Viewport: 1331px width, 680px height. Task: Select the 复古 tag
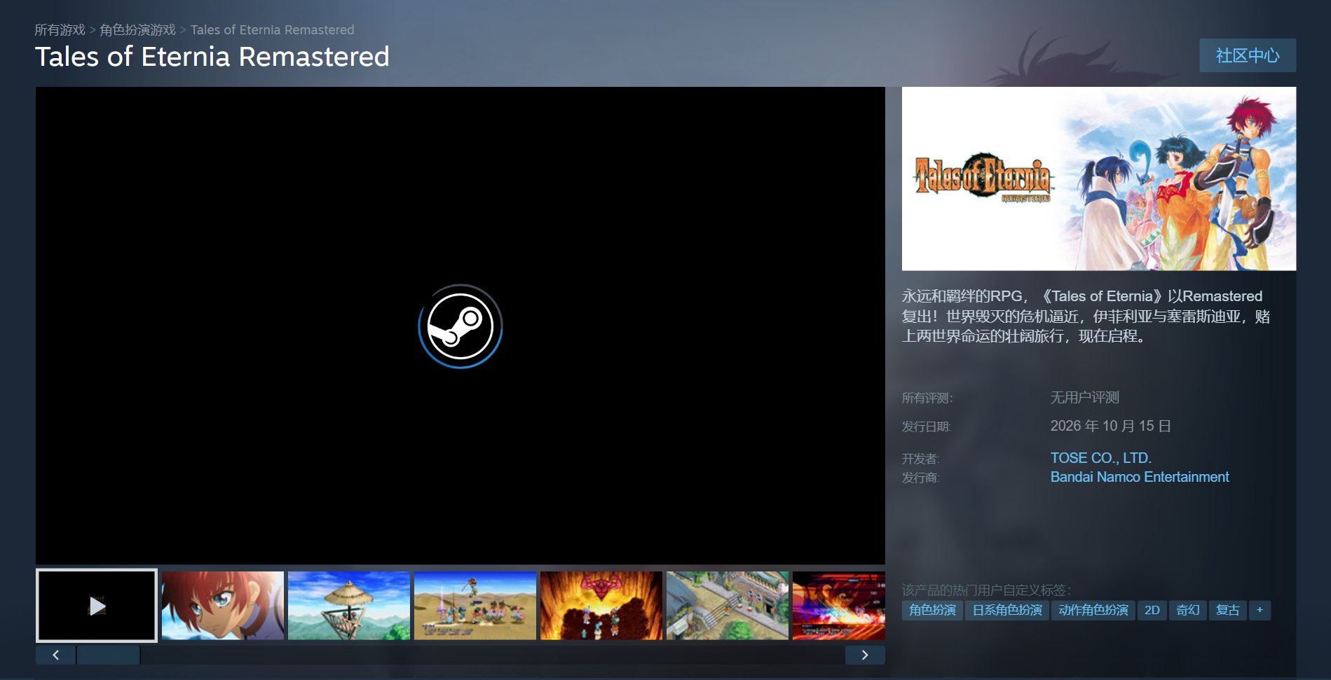click(x=1228, y=610)
